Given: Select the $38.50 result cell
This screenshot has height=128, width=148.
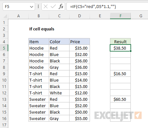Looking at the screenshot, I should [x=120, y=48].
